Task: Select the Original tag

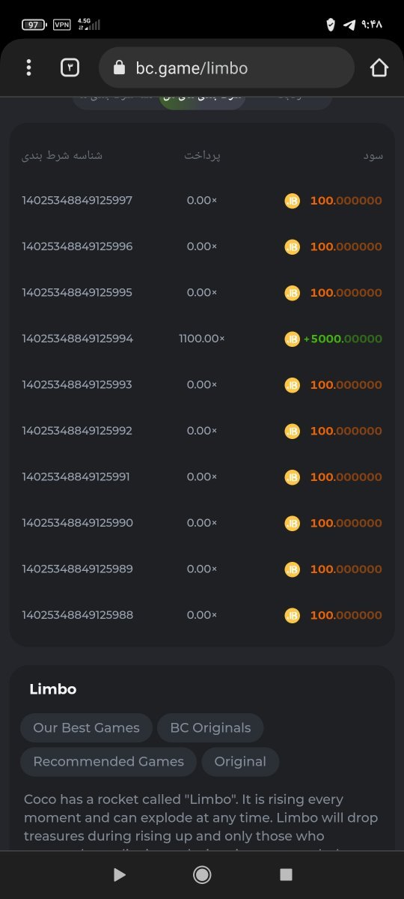Action: click(x=240, y=761)
